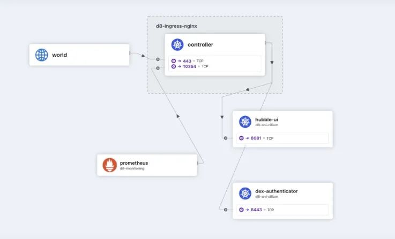This screenshot has width=395, height=239.
Task: Click the prometheus flame icon
Action: pyautogui.click(x=109, y=165)
